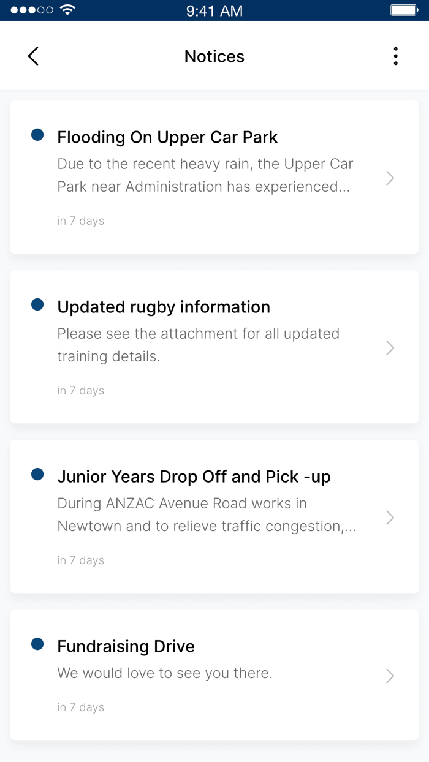This screenshot has height=762, width=429.
Task: Tap the back arrow to leave Notices
Action: click(32, 56)
